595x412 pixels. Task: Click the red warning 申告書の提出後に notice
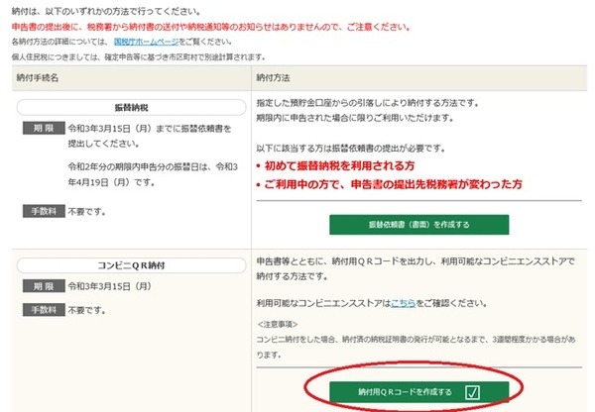click(x=210, y=27)
